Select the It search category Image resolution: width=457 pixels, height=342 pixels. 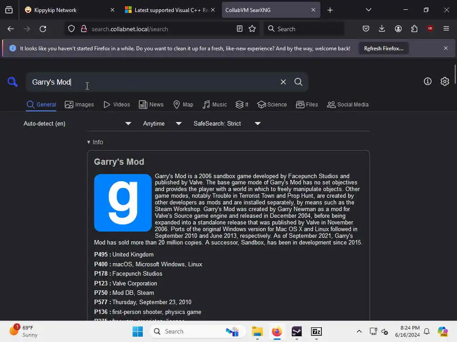(242, 105)
